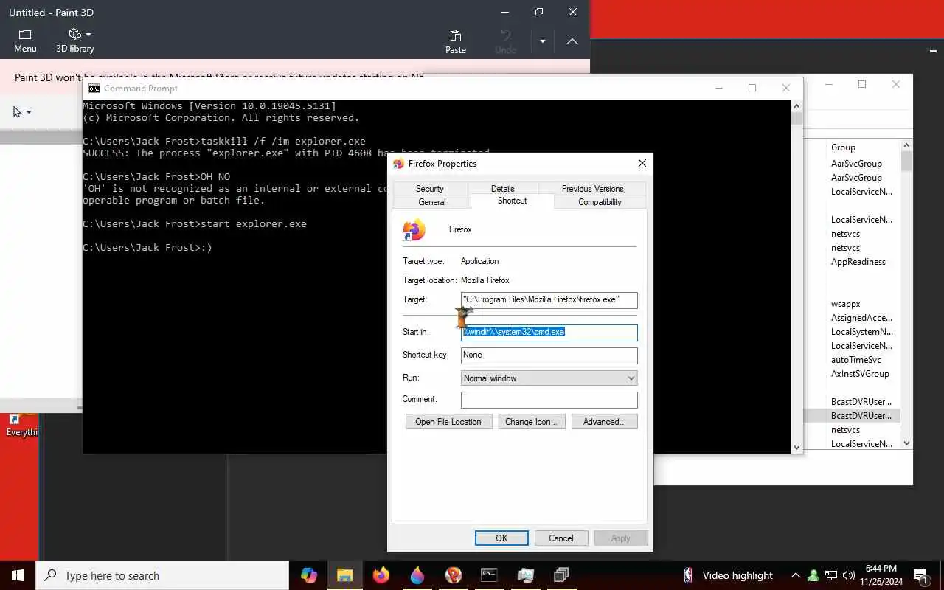
Task: Open the Previous Versions tab
Action: (x=592, y=188)
